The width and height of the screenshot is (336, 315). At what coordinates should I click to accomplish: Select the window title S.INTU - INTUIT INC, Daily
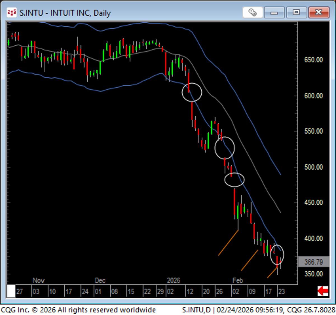click(x=65, y=13)
